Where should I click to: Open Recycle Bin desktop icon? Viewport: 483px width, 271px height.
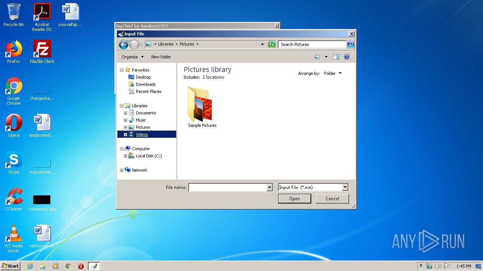coord(14,15)
